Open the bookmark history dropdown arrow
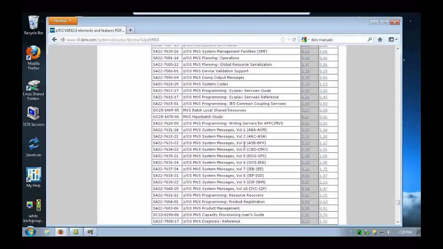This screenshot has height=249, width=443. coord(289,40)
